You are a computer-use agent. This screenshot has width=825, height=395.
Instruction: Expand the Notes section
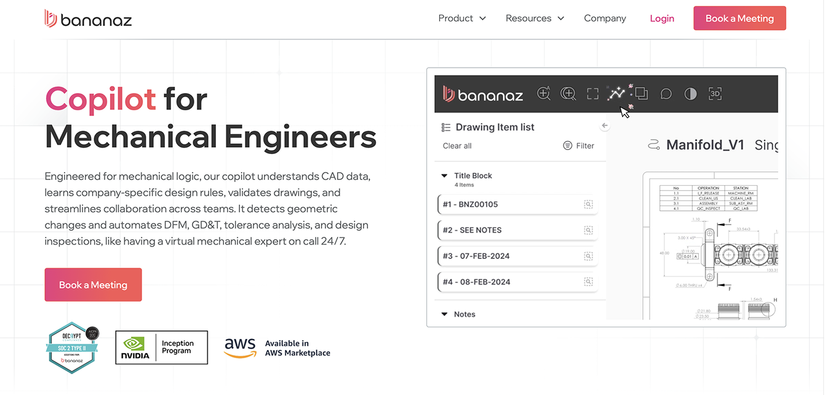(x=445, y=314)
